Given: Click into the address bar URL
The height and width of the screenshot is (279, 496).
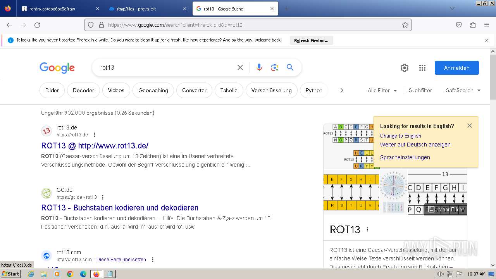Looking at the screenshot, I should pyautogui.click(x=248, y=25).
